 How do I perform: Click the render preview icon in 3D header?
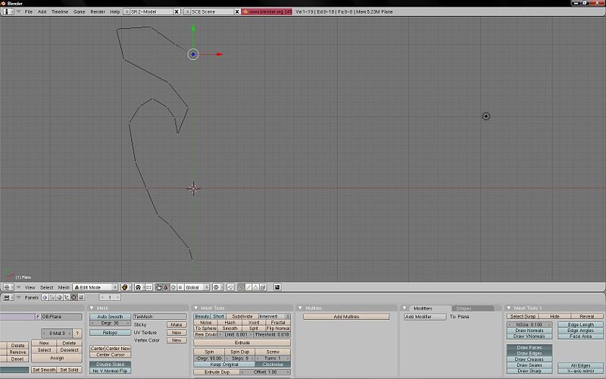point(277,287)
